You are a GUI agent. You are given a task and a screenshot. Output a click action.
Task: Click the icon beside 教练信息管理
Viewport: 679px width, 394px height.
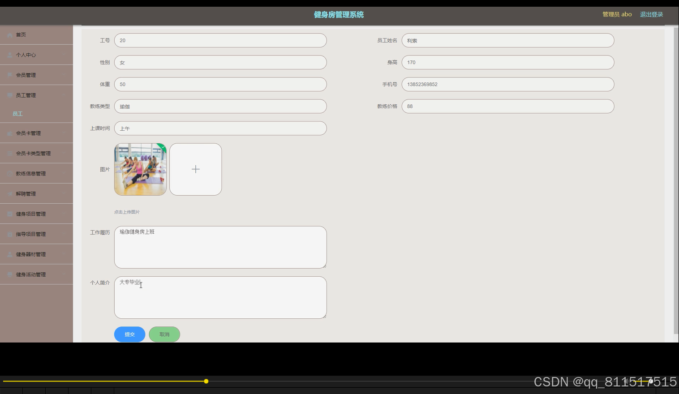[10, 174]
